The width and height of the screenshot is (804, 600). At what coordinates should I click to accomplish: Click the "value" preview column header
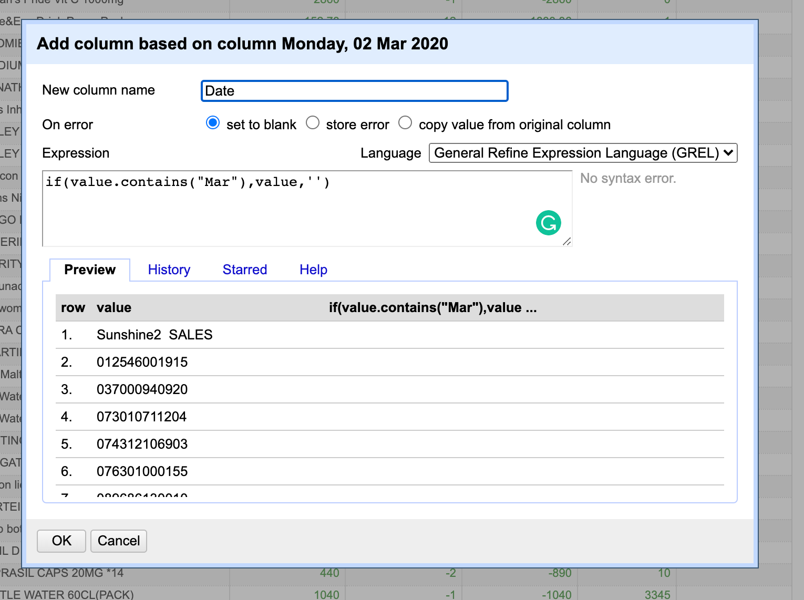114,307
